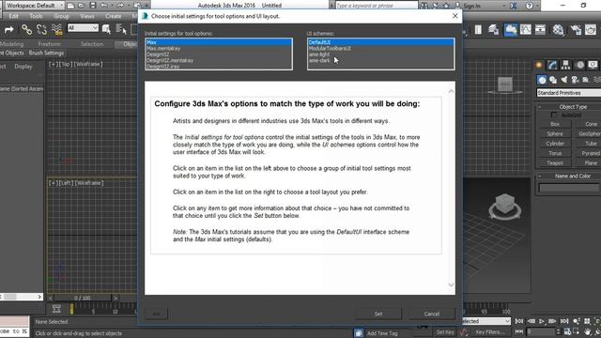Viewport: 601px width, 338px height.
Task: Open the Display panel tab
Action: point(593,65)
